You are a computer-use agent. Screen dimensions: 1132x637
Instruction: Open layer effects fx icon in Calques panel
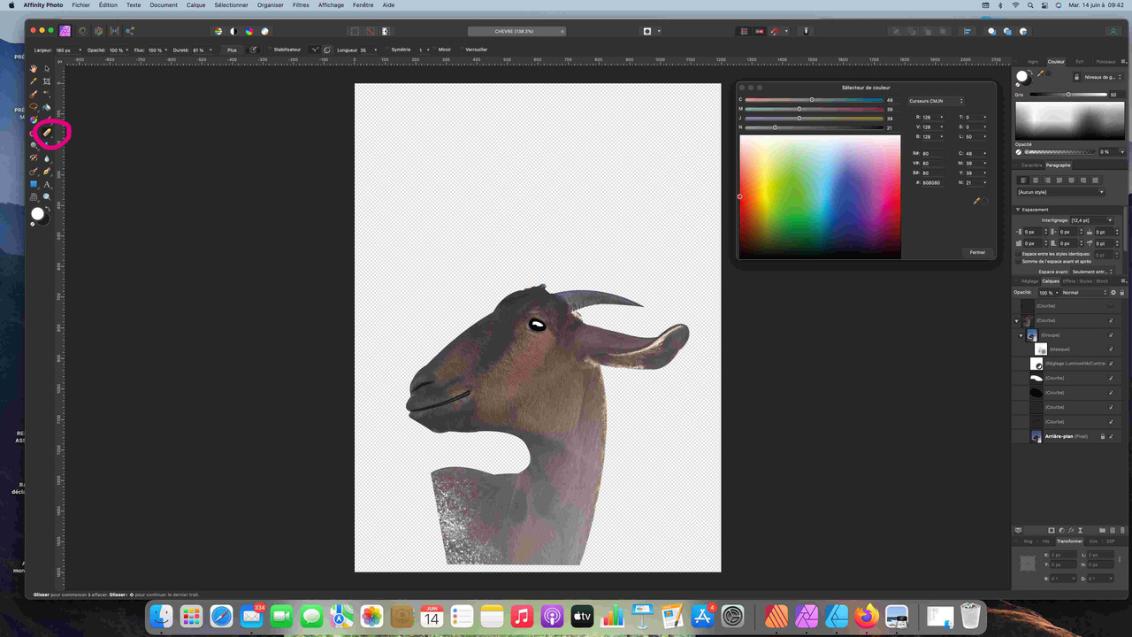[1070, 531]
